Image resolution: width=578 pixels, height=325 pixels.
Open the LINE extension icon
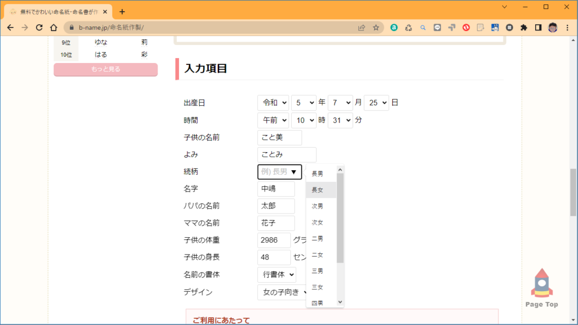(x=437, y=27)
